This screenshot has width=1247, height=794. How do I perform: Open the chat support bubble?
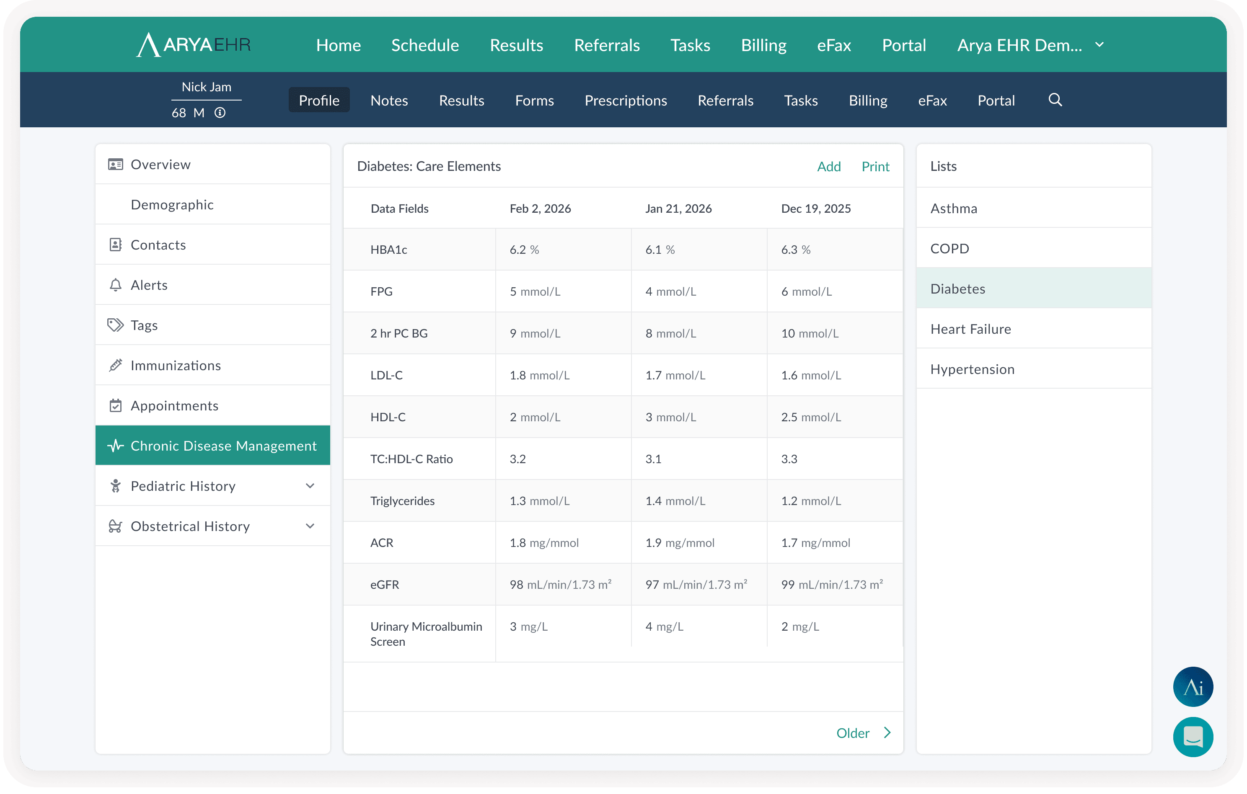[1193, 737]
